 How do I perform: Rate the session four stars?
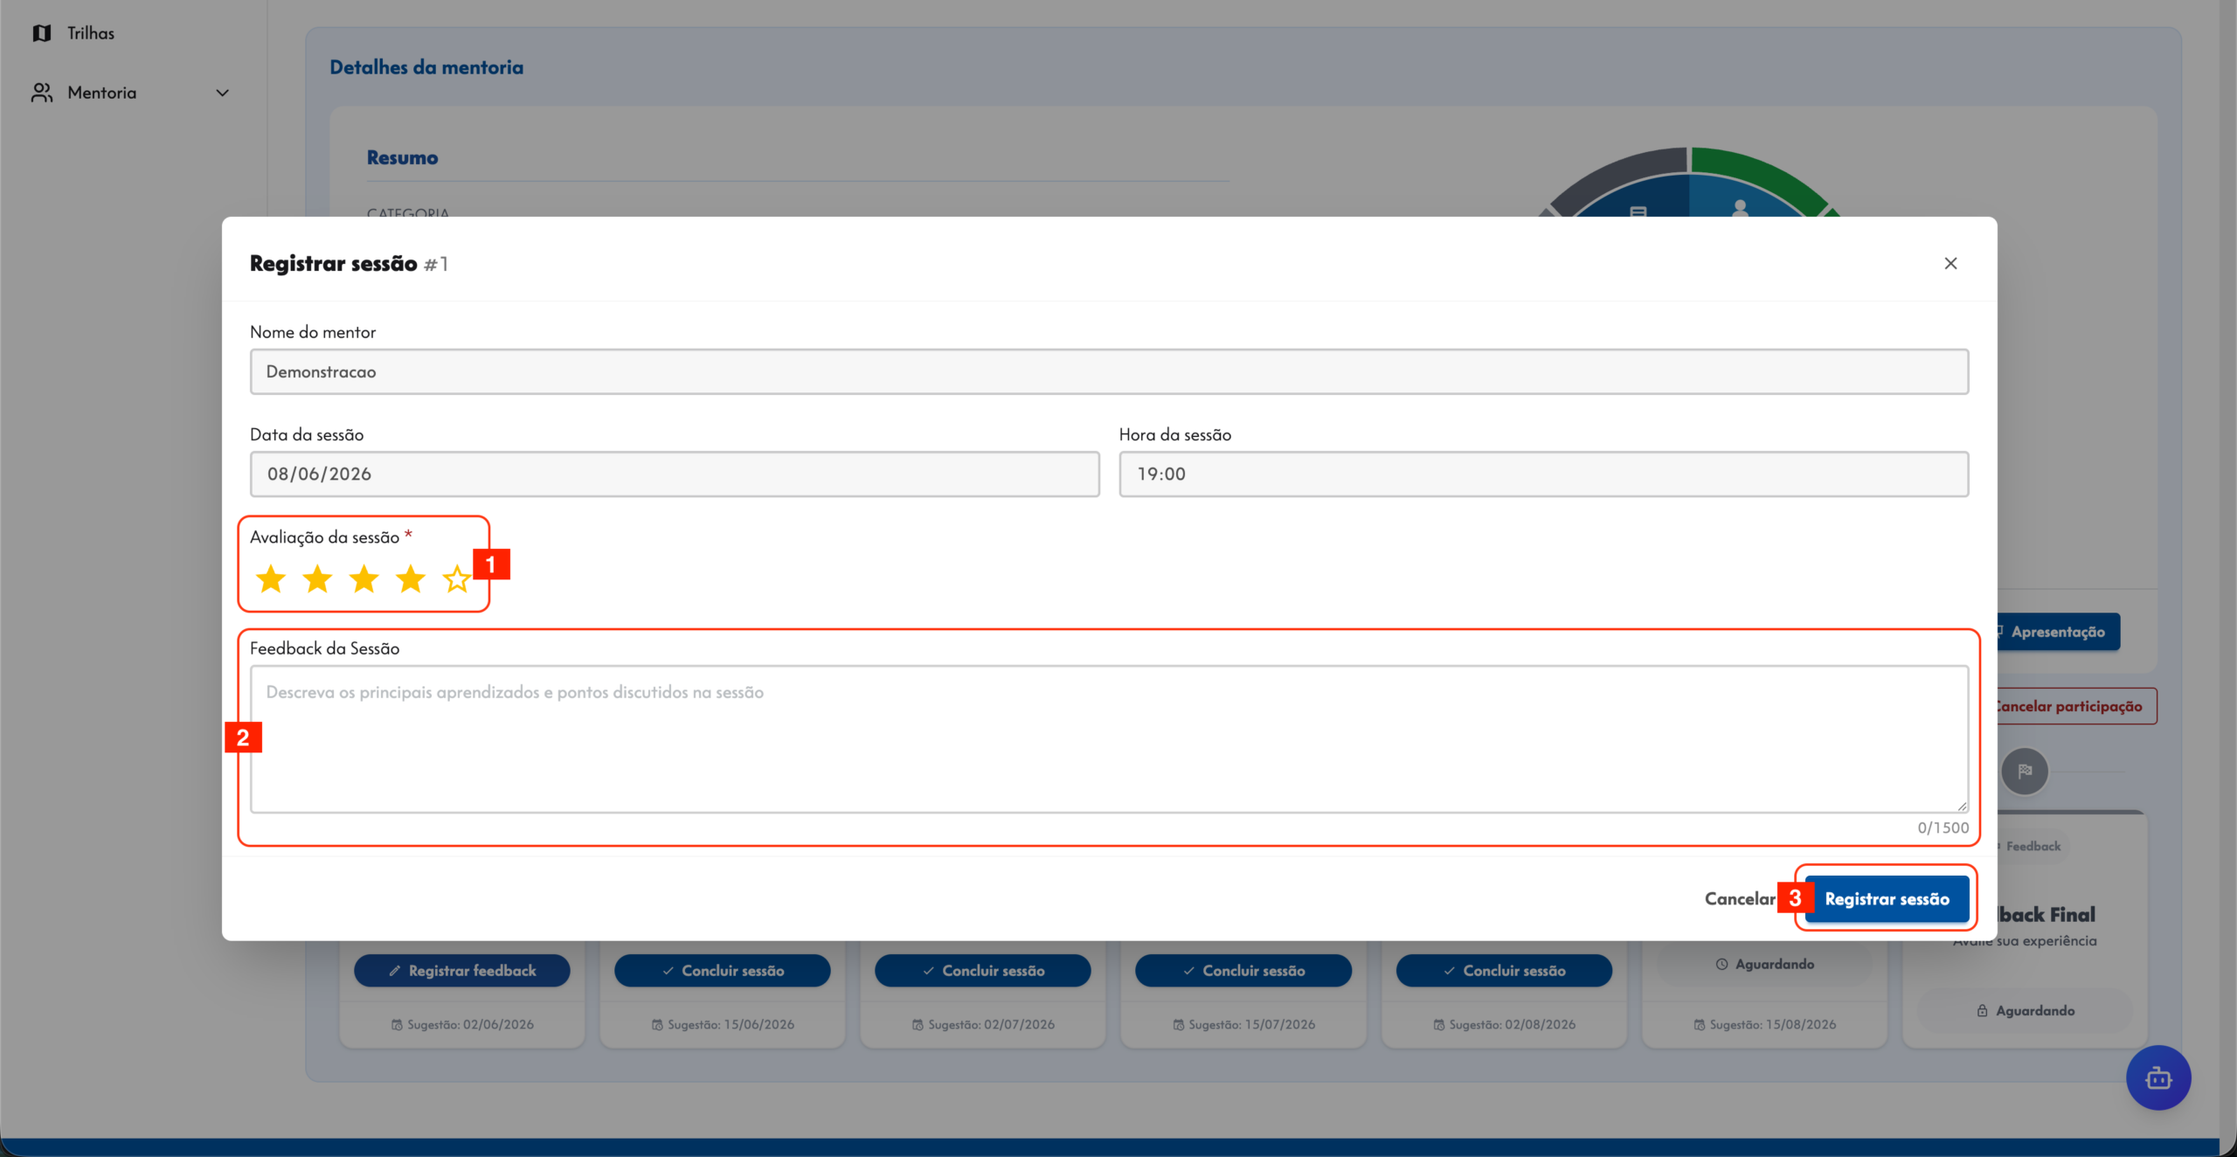click(x=410, y=578)
